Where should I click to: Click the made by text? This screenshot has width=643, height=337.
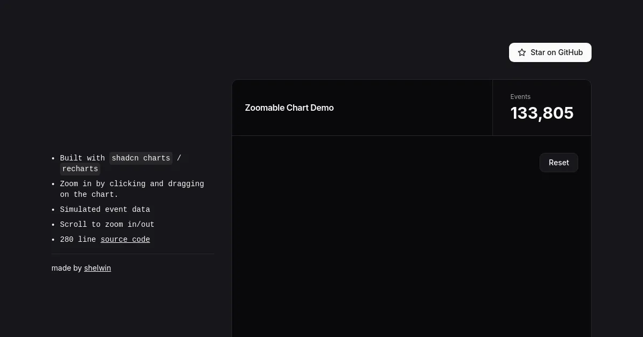[x=66, y=268]
